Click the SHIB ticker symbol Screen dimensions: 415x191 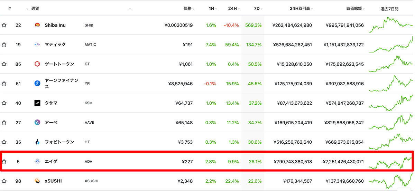[89, 25]
